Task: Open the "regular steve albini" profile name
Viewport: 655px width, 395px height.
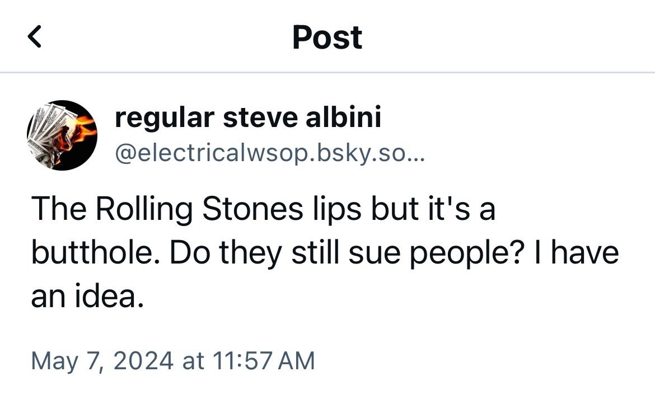Action: [x=247, y=118]
